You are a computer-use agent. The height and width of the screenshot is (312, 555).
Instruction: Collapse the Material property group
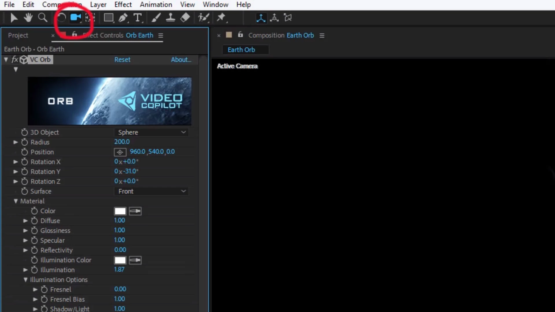pyautogui.click(x=16, y=201)
